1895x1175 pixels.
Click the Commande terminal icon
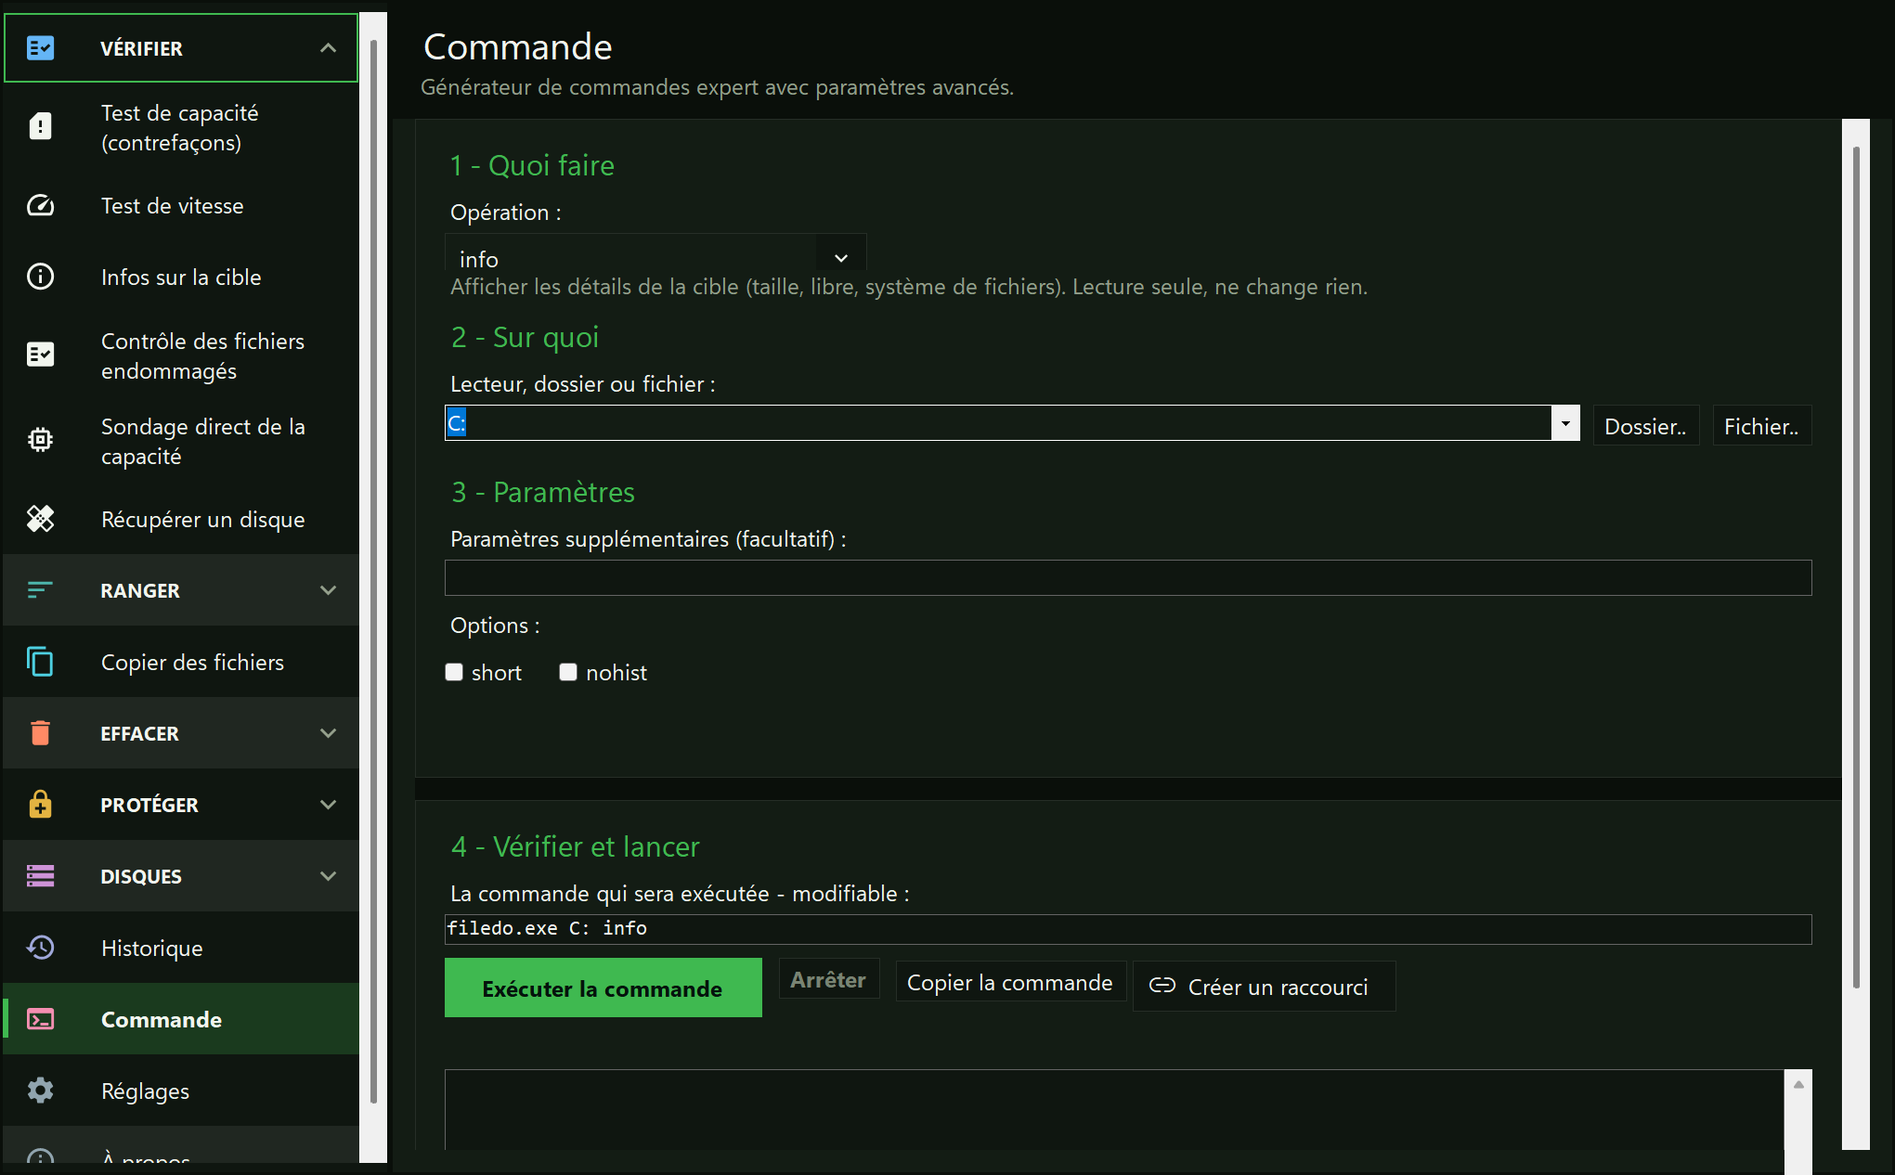point(40,1019)
